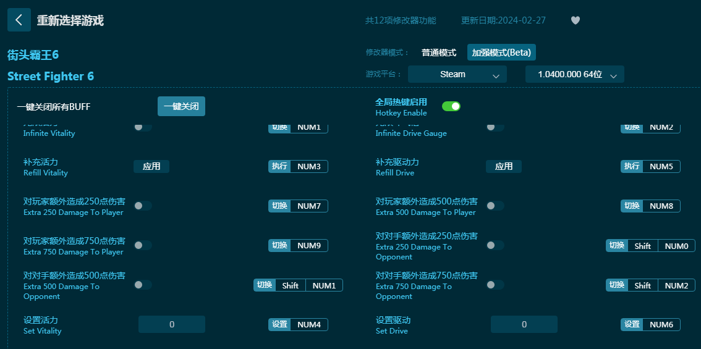This screenshot has width=701, height=349.
Task: Click NUM0 key for 250 Damage Opponent
Action: coord(676,246)
